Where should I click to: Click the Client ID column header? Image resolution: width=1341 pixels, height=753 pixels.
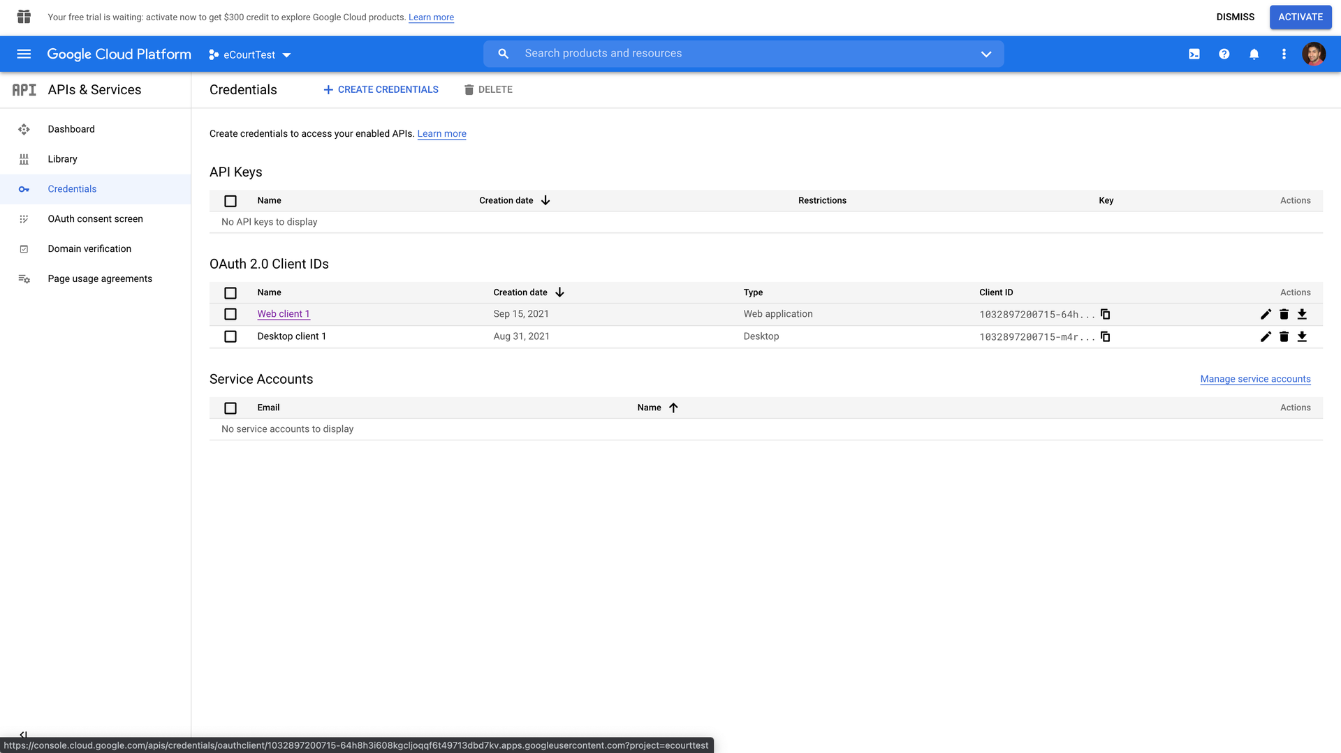(996, 292)
